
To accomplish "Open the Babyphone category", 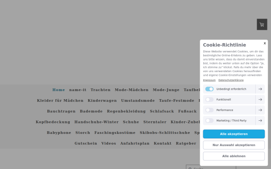I will [x=59, y=132].
